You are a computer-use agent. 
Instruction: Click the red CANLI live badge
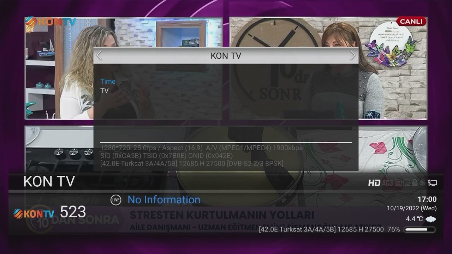point(411,22)
